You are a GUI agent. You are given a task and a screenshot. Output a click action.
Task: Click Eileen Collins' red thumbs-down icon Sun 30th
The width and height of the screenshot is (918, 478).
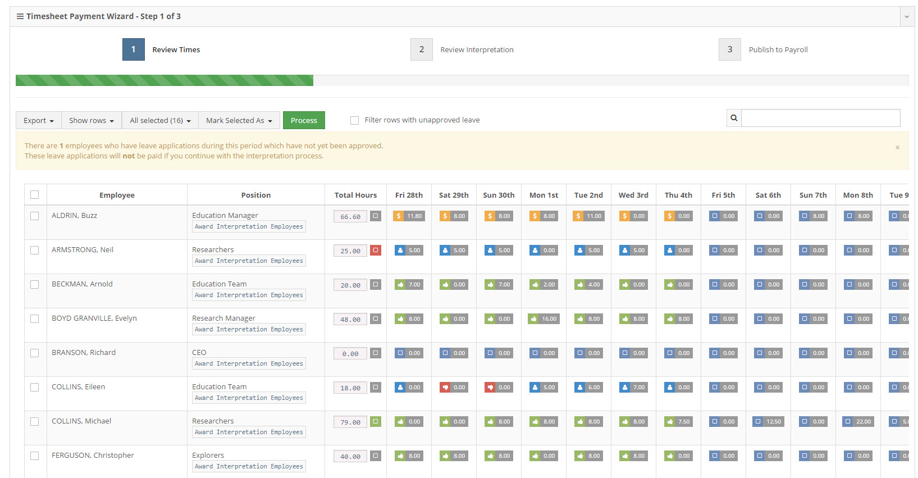(x=490, y=387)
